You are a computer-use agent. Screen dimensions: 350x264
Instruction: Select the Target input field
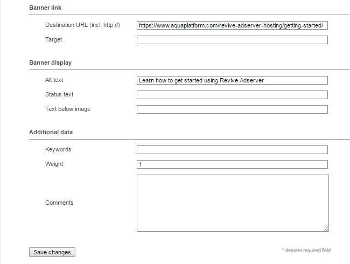click(x=232, y=40)
